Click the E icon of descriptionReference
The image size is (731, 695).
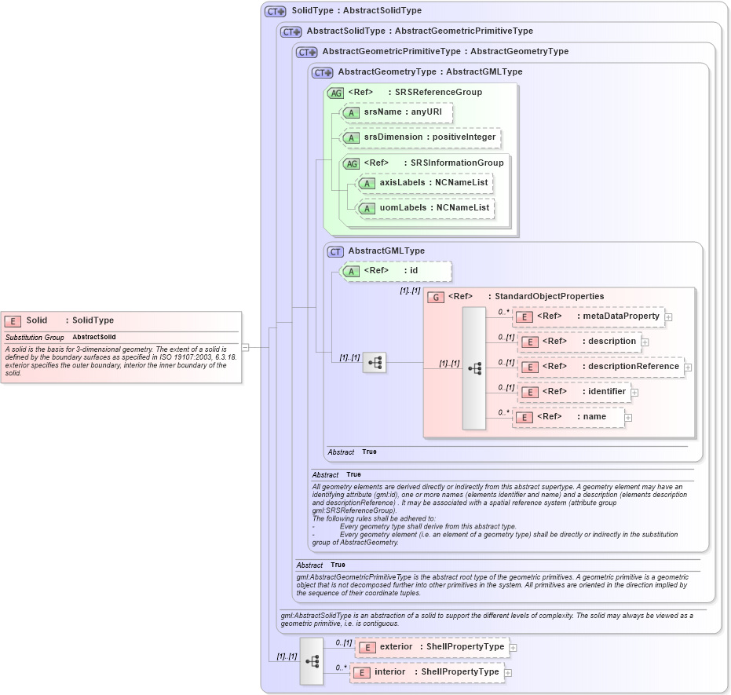pyautogui.click(x=529, y=368)
